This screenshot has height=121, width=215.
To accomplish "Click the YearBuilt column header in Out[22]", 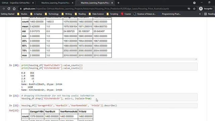I will [x=52, y=112].
